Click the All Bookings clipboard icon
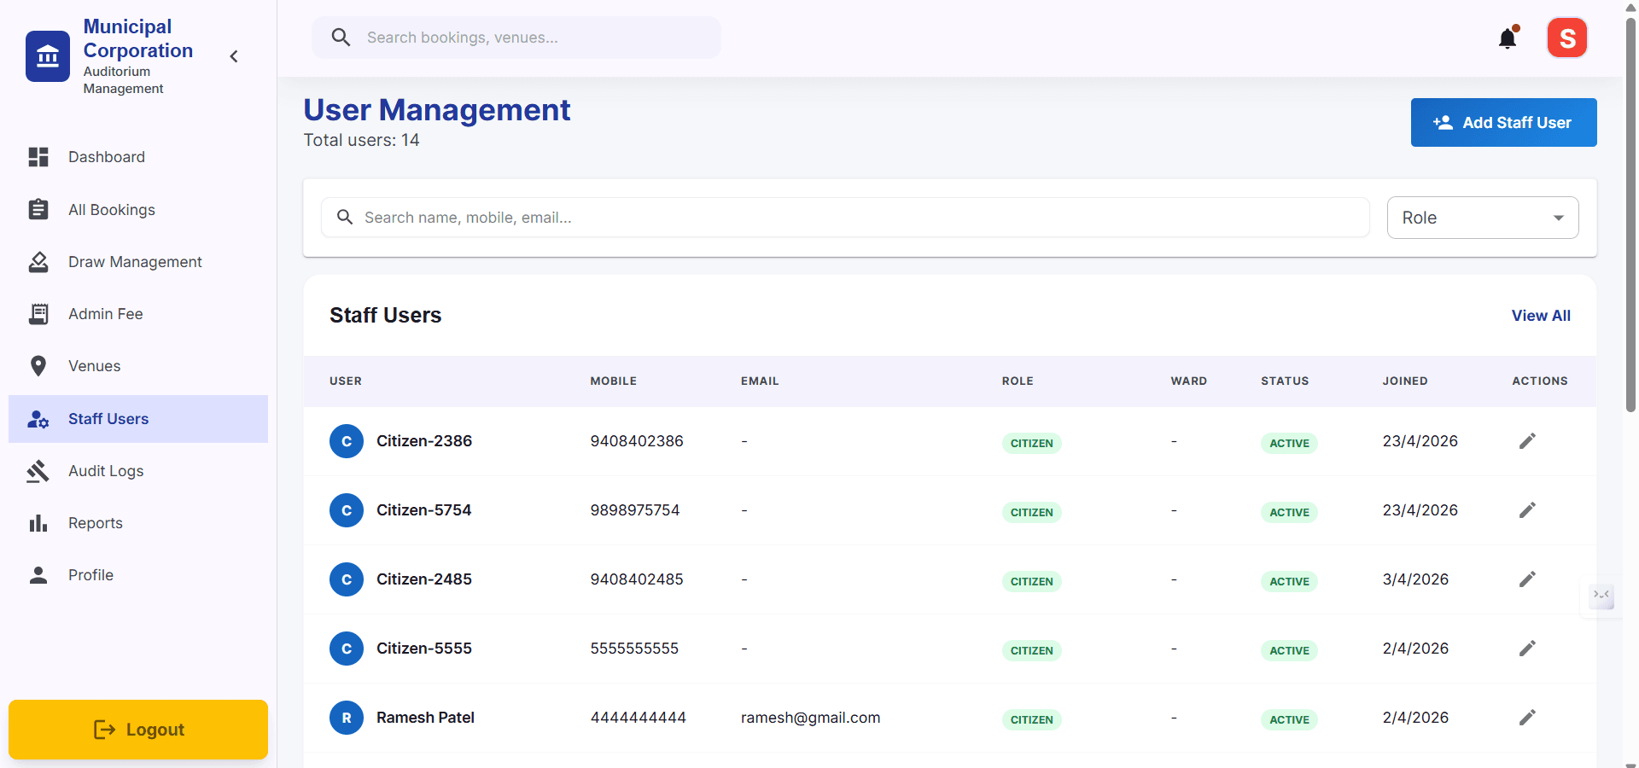Screen dimensions: 1639x768 [x=38, y=209]
